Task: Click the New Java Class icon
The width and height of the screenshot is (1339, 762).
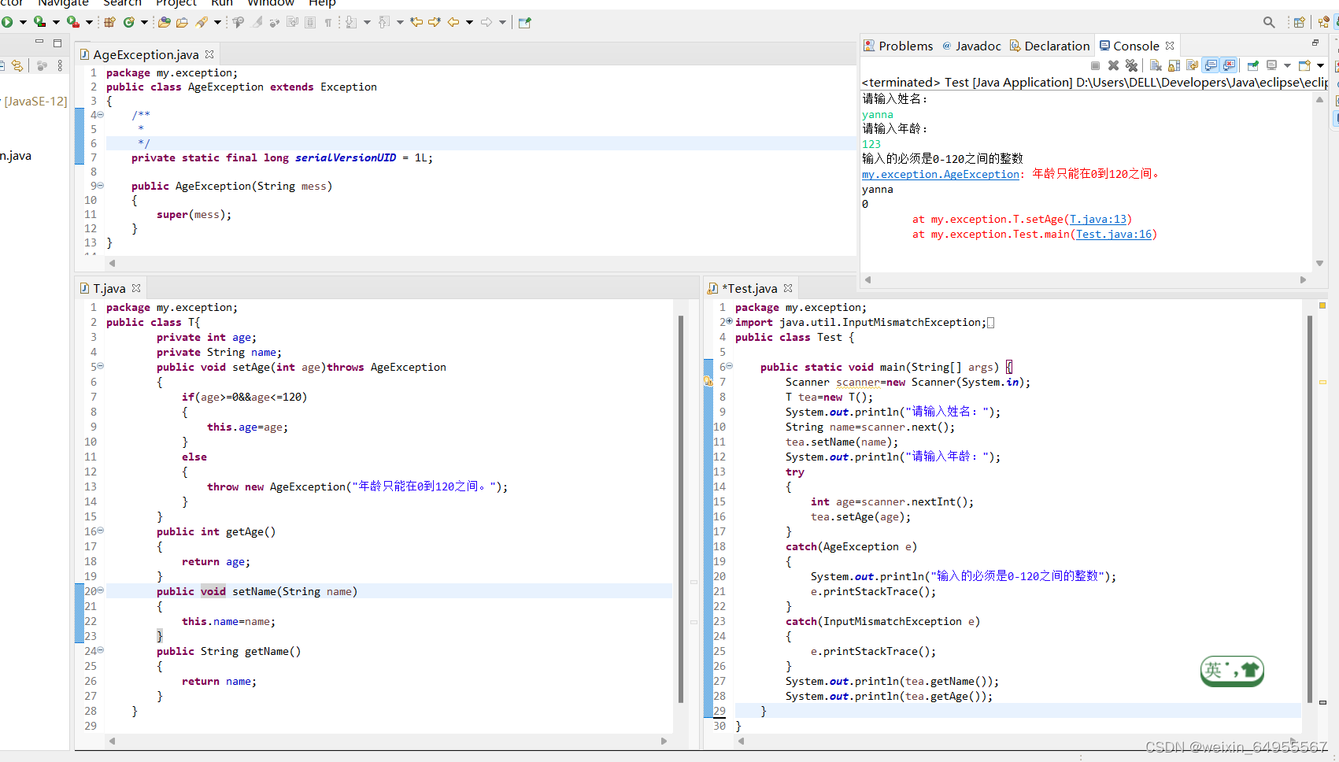Action: click(129, 22)
